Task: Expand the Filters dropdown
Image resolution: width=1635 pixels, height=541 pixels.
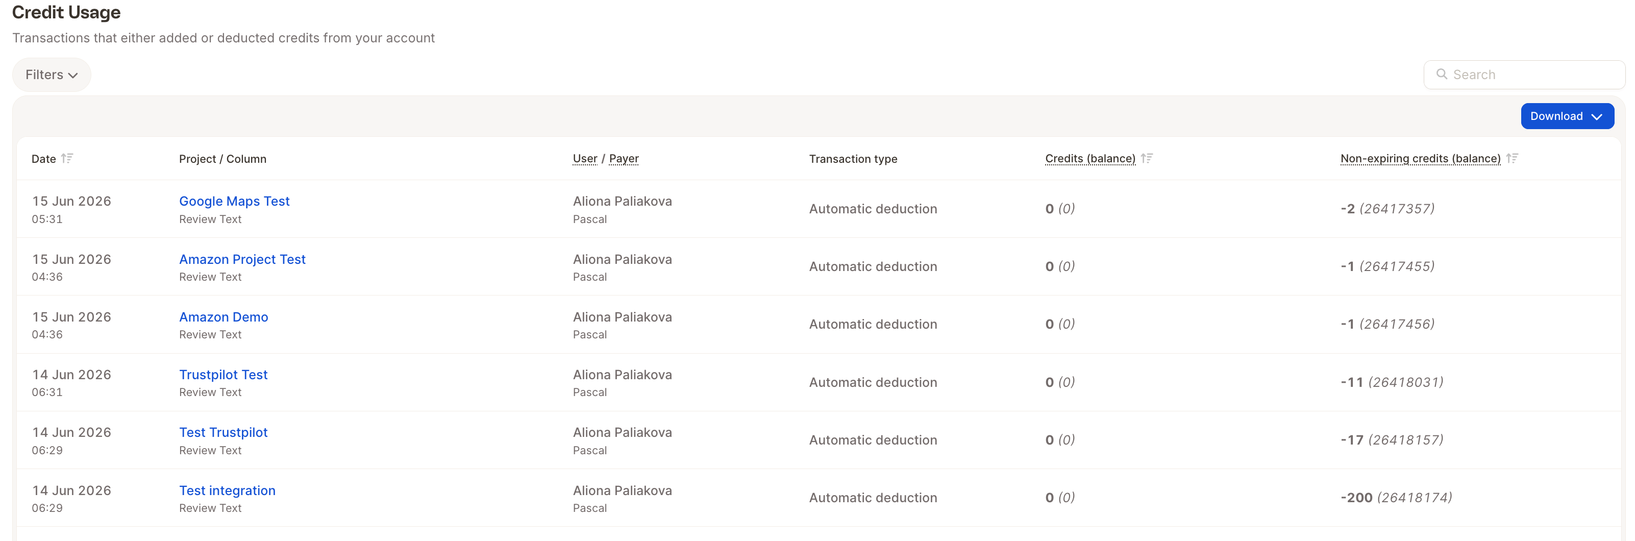Action: pyautogui.click(x=52, y=75)
